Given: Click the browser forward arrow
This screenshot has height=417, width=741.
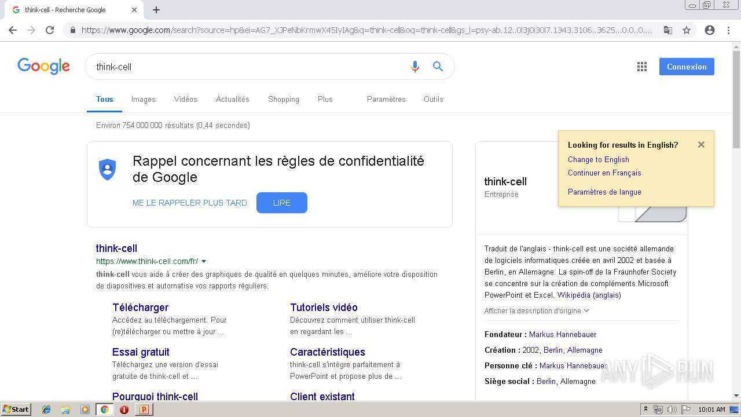Looking at the screenshot, I should pos(31,30).
